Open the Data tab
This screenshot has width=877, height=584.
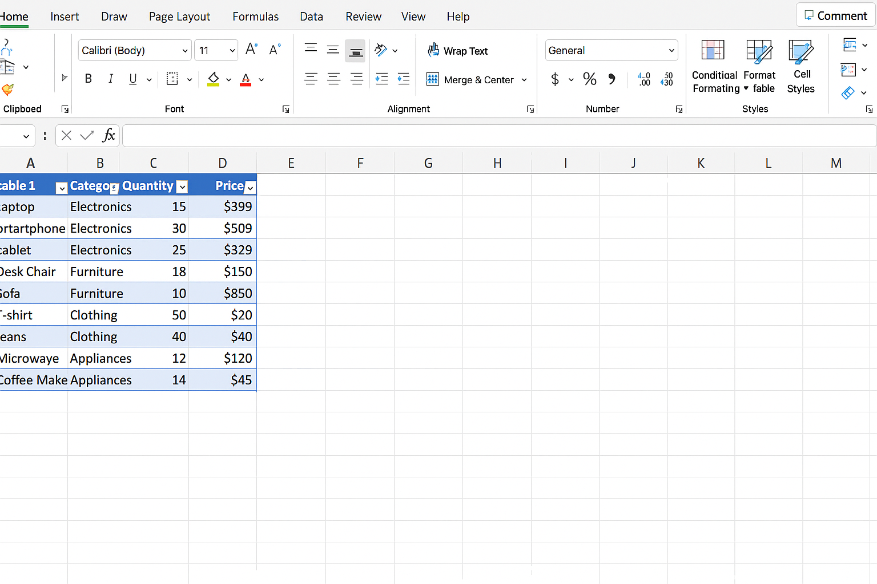point(312,17)
